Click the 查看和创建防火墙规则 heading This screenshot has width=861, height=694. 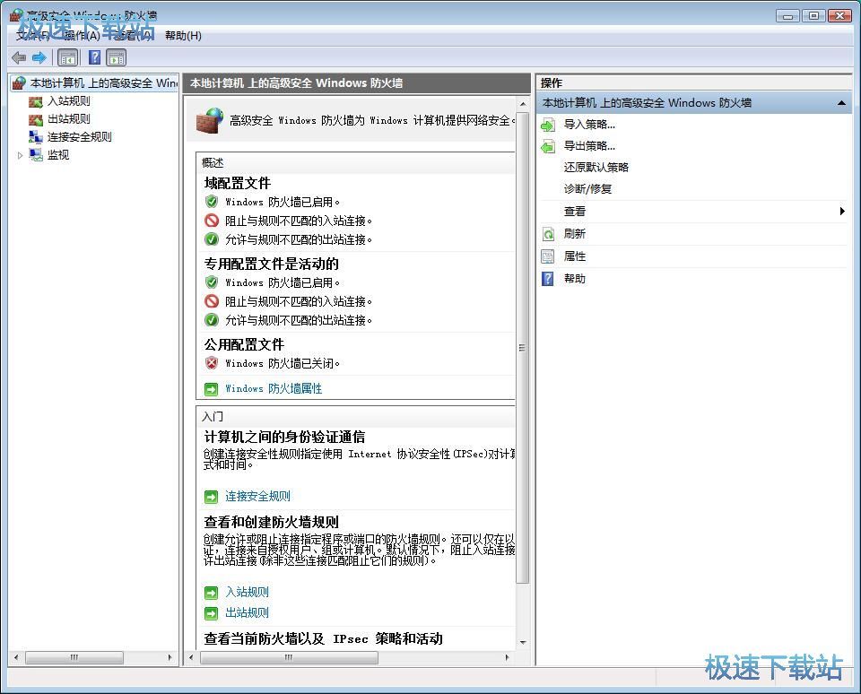271,522
